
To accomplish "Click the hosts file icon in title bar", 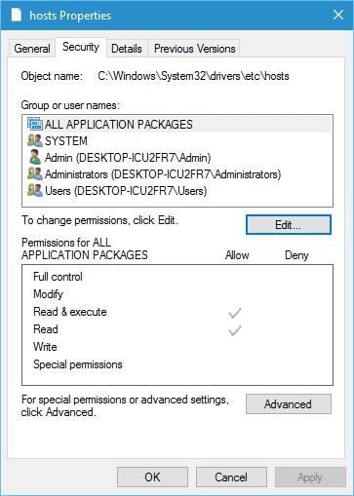I will [16, 15].
